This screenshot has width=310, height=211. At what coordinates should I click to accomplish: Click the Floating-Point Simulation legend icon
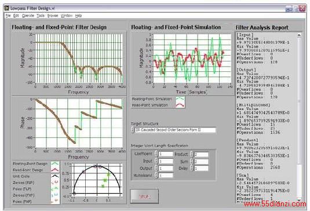[180, 99]
